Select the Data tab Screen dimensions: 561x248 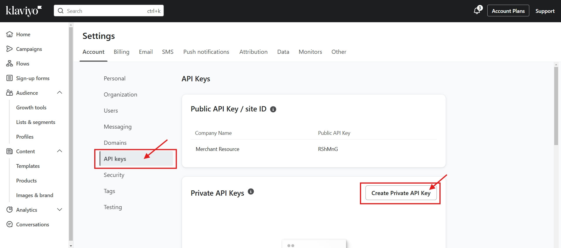283,52
